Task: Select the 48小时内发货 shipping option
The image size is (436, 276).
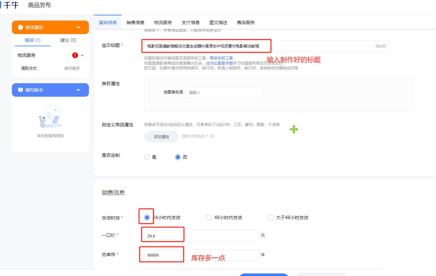Action: [x=208, y=217]
